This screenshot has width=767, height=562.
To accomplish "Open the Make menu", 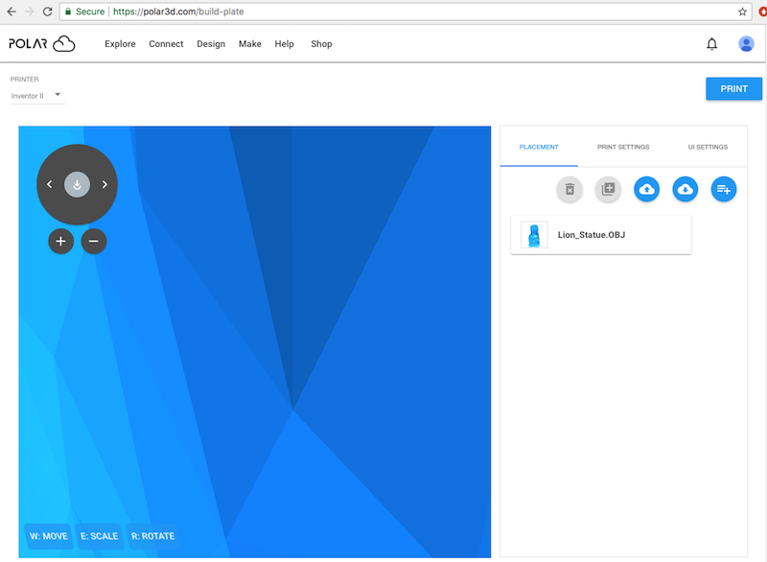I will (x=250, y=44).
